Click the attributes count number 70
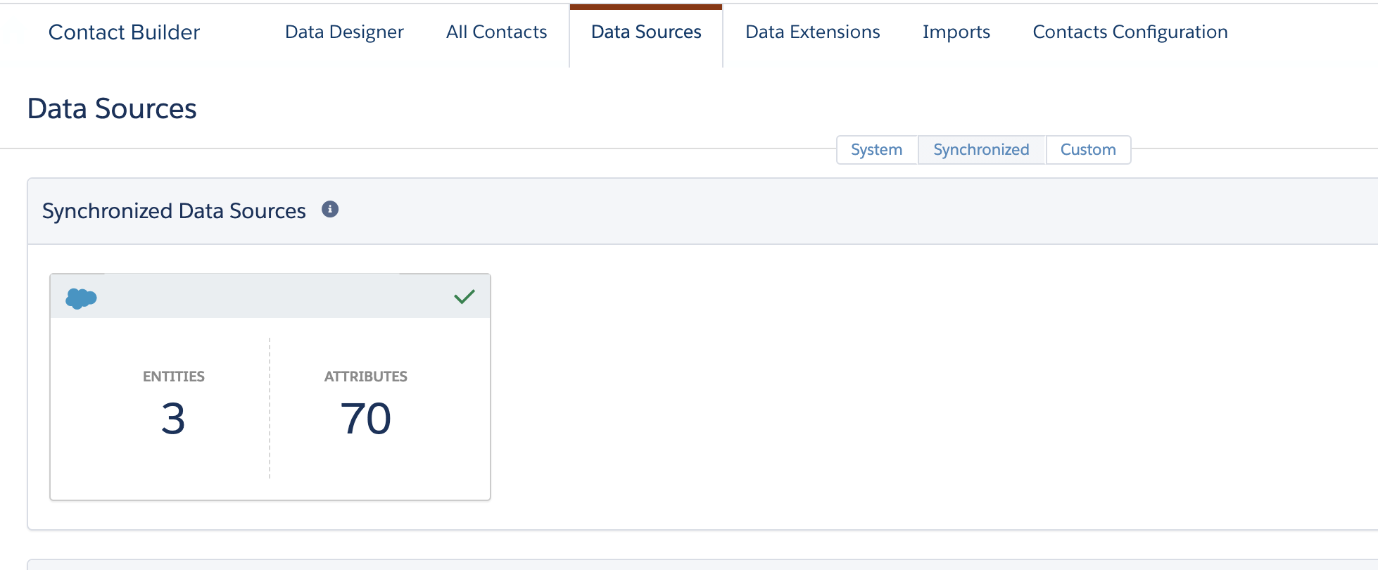The width and height of the screenshot is (1378, 570). (x=365, y=419)
